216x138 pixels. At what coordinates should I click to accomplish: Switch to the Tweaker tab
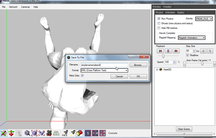tap(167, 7)
